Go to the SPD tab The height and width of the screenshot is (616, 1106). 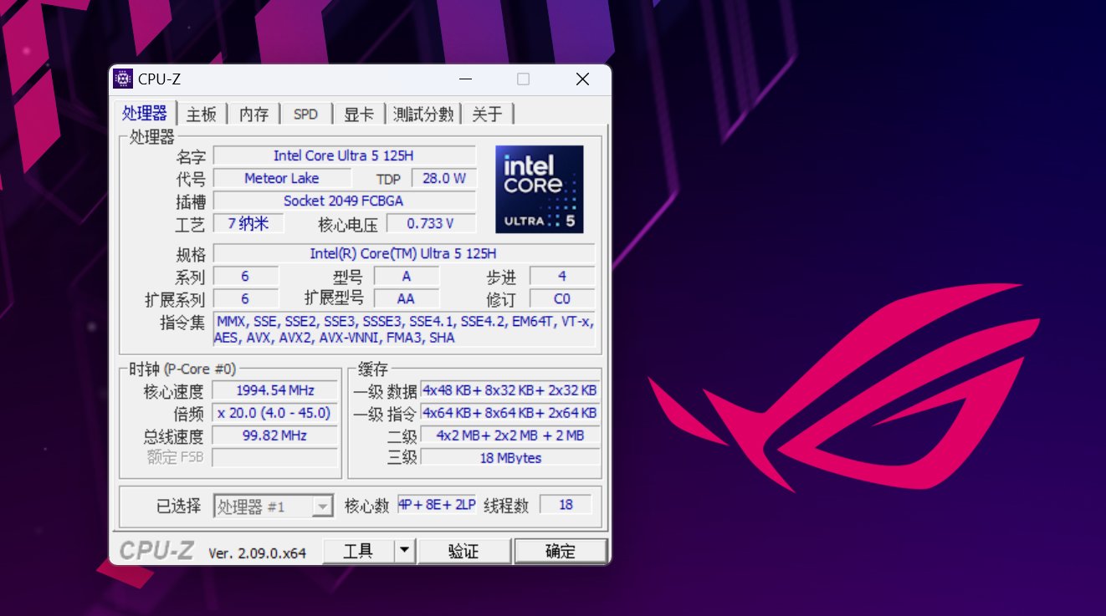tap(305, 115)
